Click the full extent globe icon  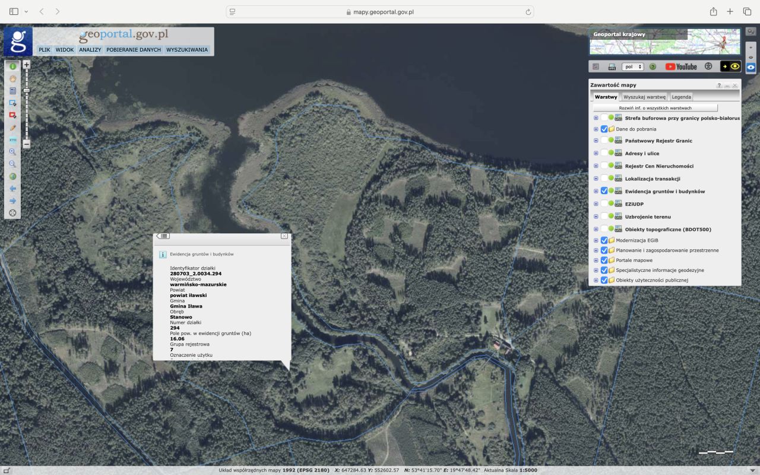tap(12, 176)
